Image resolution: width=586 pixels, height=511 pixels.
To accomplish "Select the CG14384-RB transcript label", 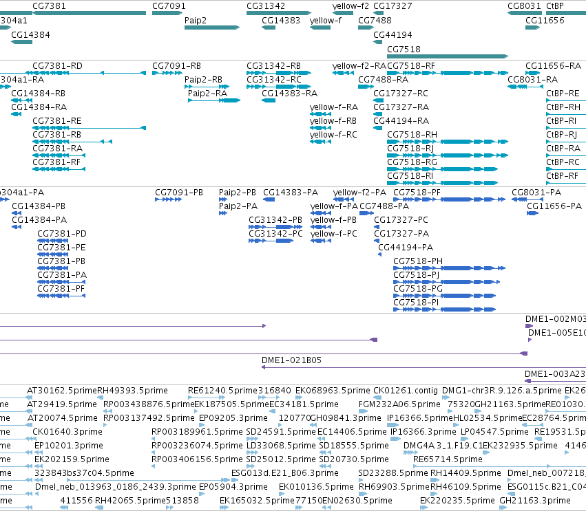I will [38, 94].
